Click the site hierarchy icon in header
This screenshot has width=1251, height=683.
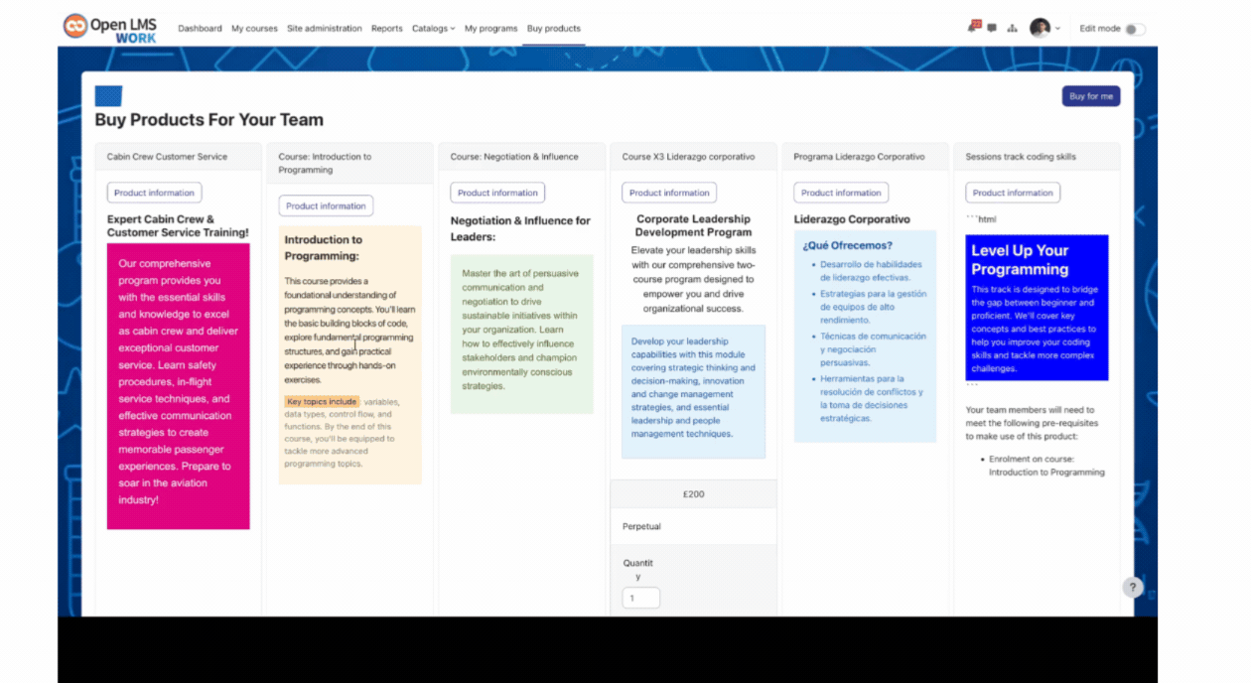point(1012,29)
